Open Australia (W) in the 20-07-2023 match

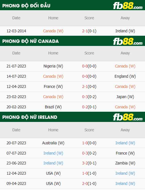[x=53, y=143]
